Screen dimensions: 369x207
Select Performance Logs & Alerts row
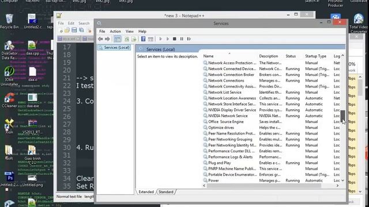click(272, 157)
